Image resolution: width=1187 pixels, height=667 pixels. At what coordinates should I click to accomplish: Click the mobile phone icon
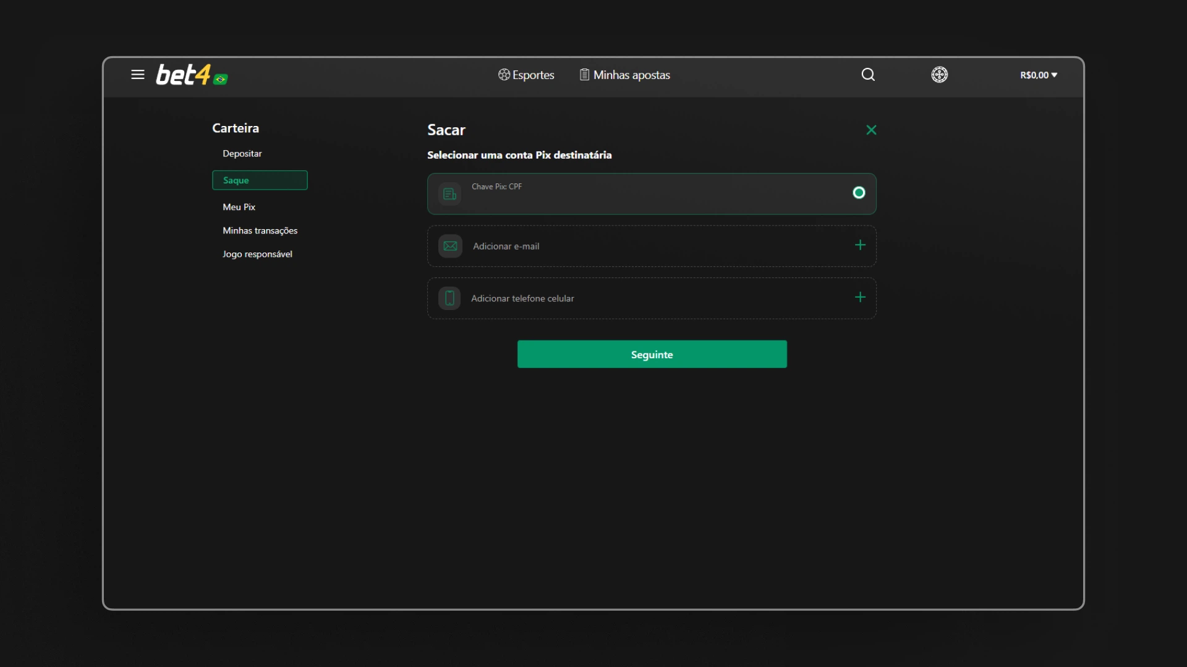[x=449, y=298]
